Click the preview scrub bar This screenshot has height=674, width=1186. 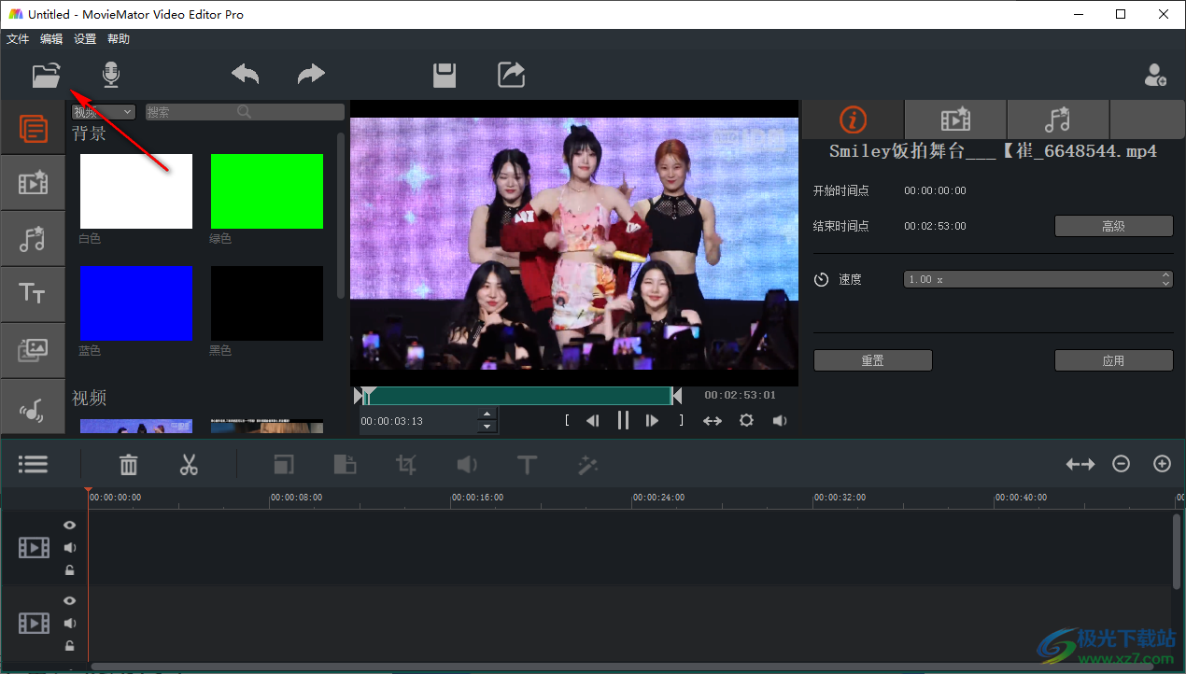[x=518, y=396]
